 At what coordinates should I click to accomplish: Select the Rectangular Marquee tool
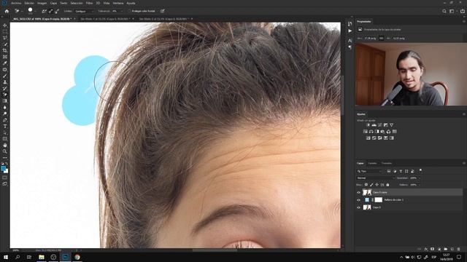[5, 32]
